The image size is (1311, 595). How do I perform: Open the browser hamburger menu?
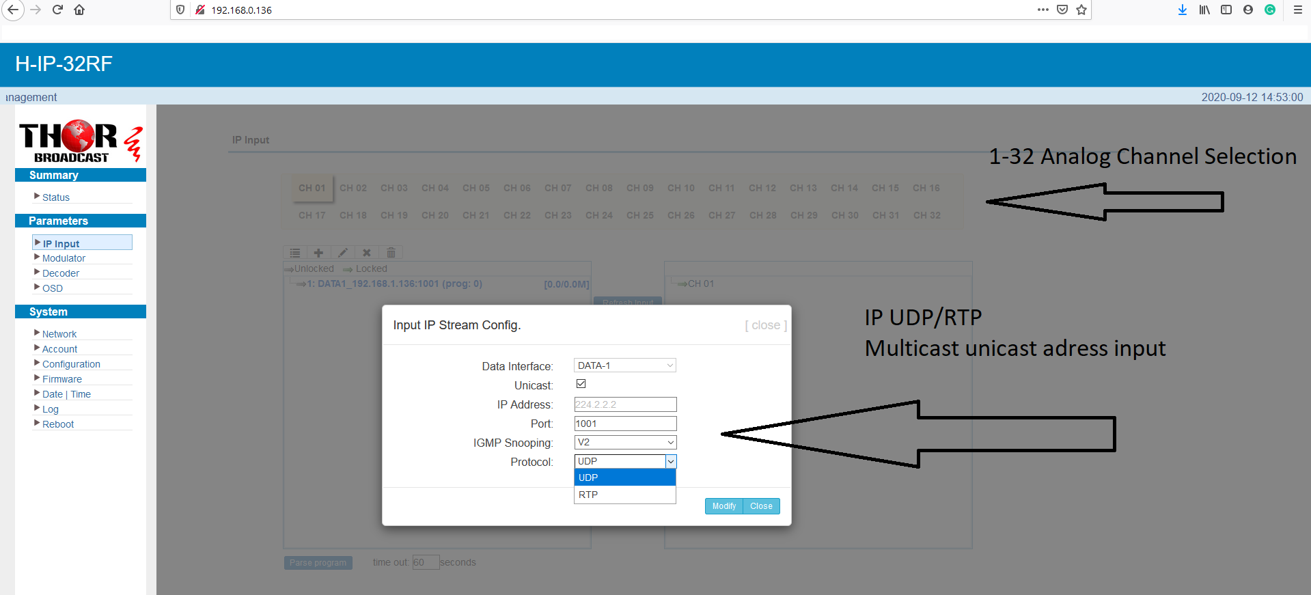[1297, 10]
